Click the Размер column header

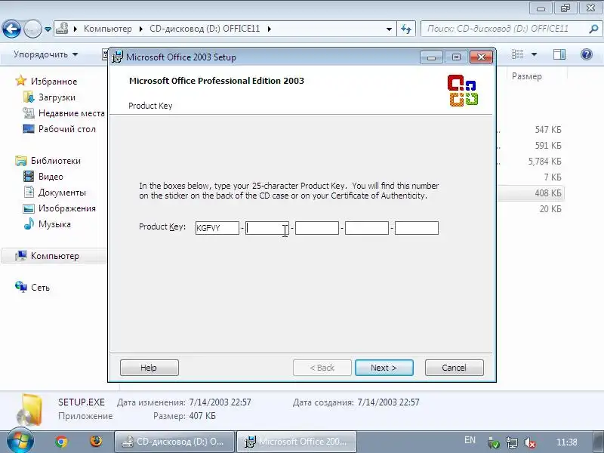[526, 76]
